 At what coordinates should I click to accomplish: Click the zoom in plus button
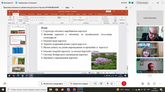[x=73, y=7]
